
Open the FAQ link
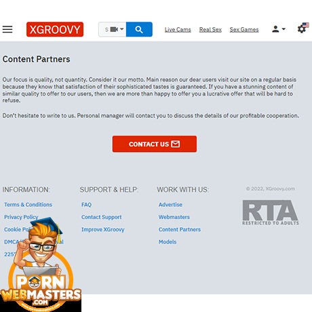(86, 205)
